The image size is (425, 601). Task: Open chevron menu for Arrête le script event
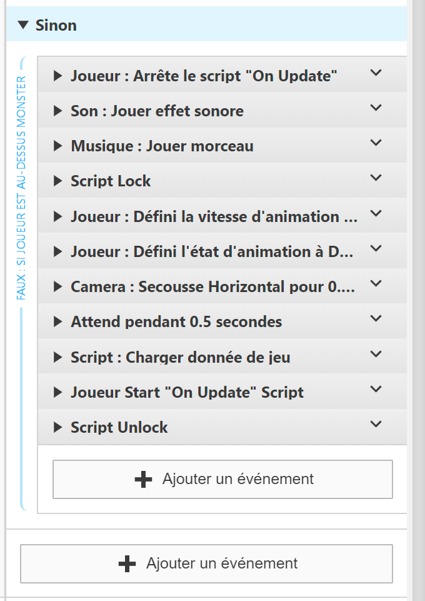coord(376,73)
